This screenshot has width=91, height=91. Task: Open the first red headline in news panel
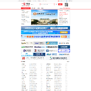pyautogui.click(x=62, y=13)
